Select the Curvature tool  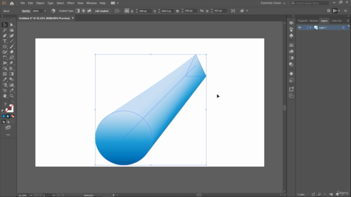tap(12, 36)
